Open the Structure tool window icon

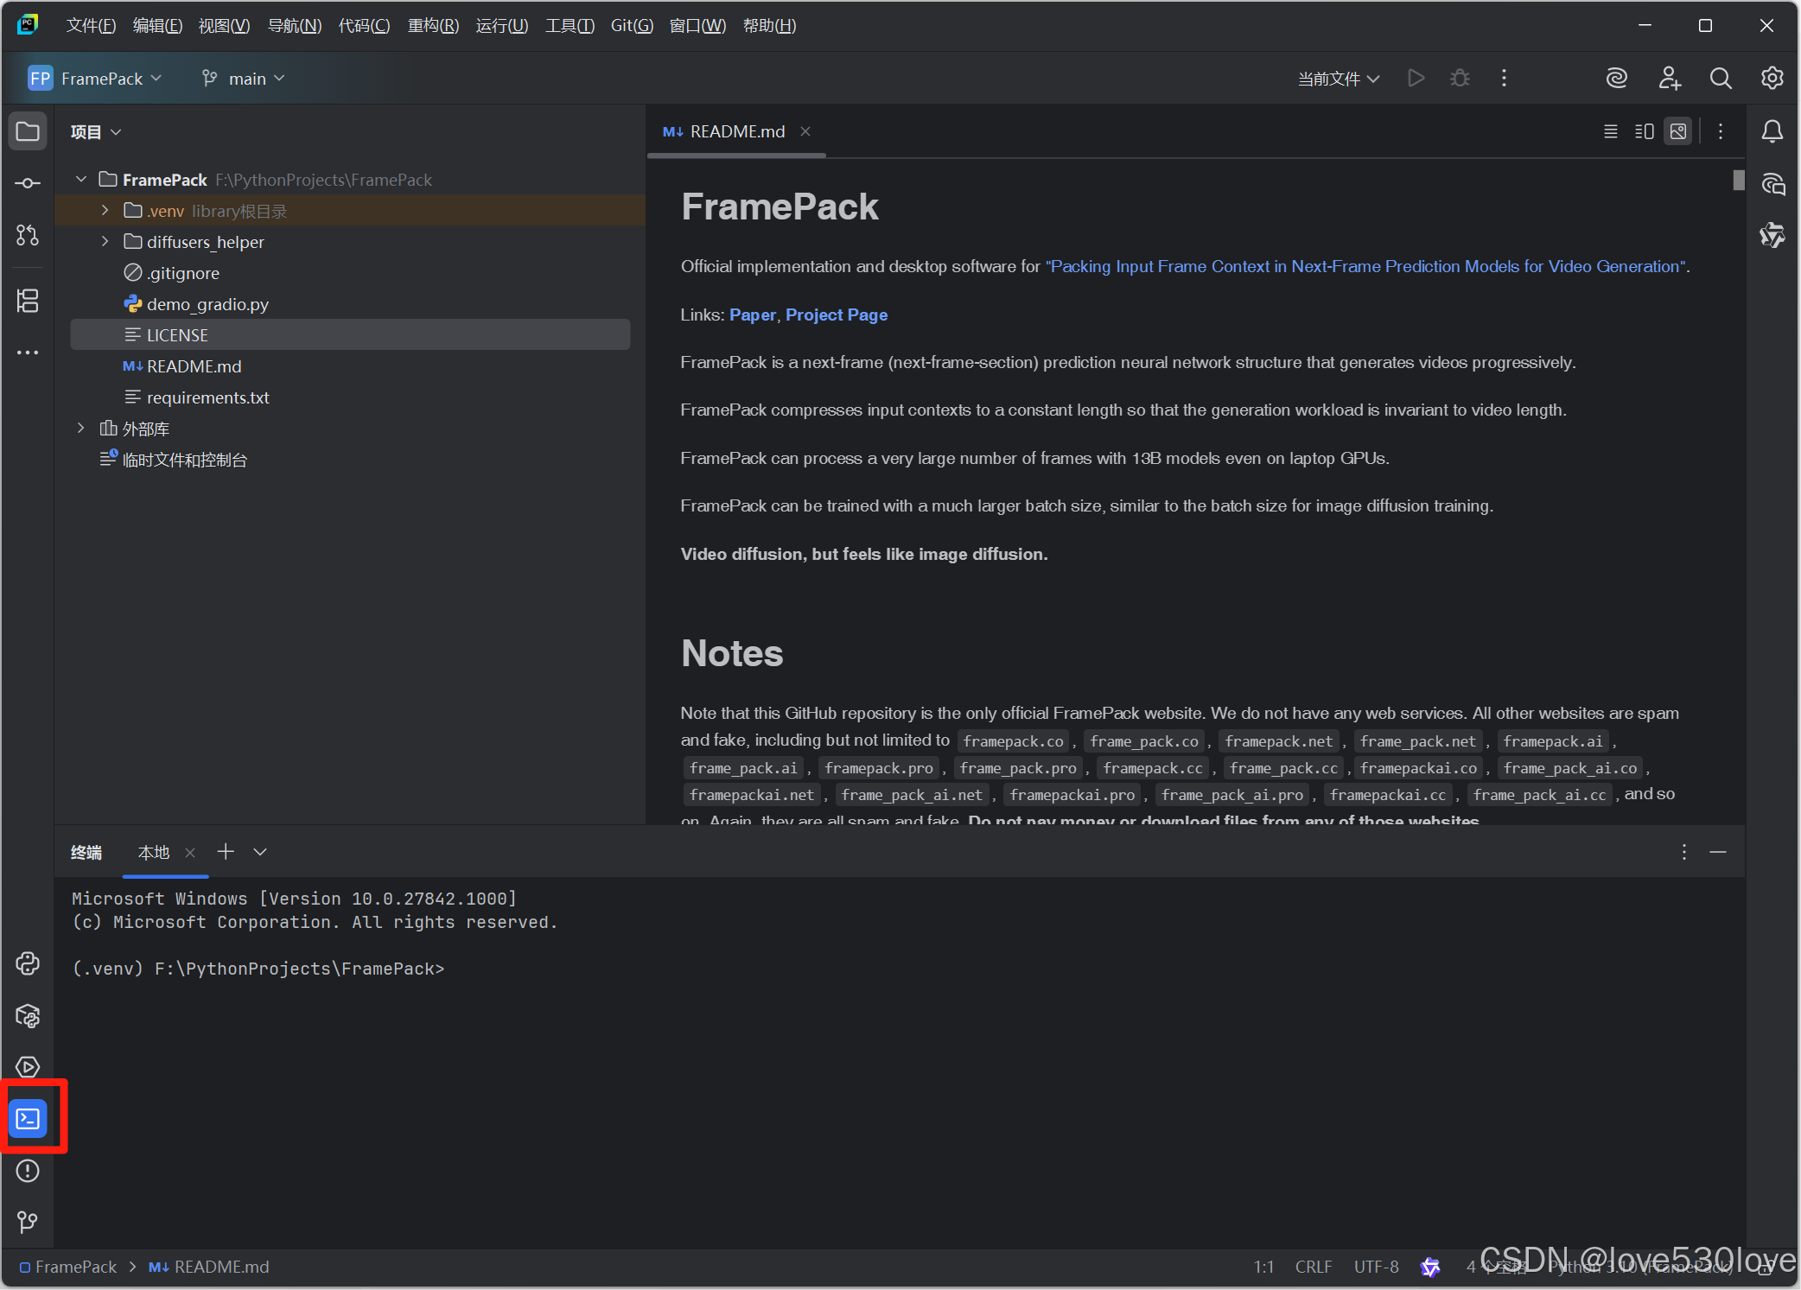[28, 301]
